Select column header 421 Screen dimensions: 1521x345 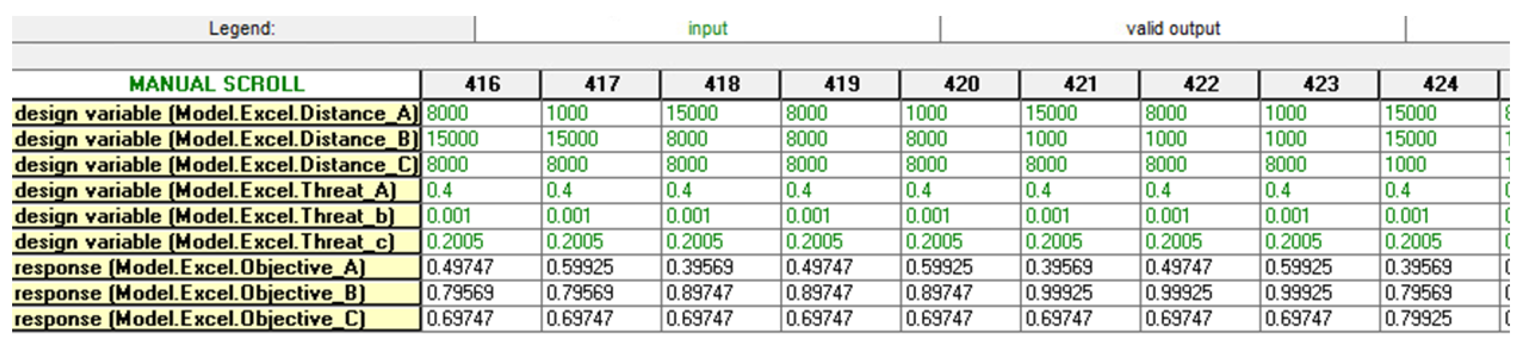pyautogui.click(x=1080, y=84)
